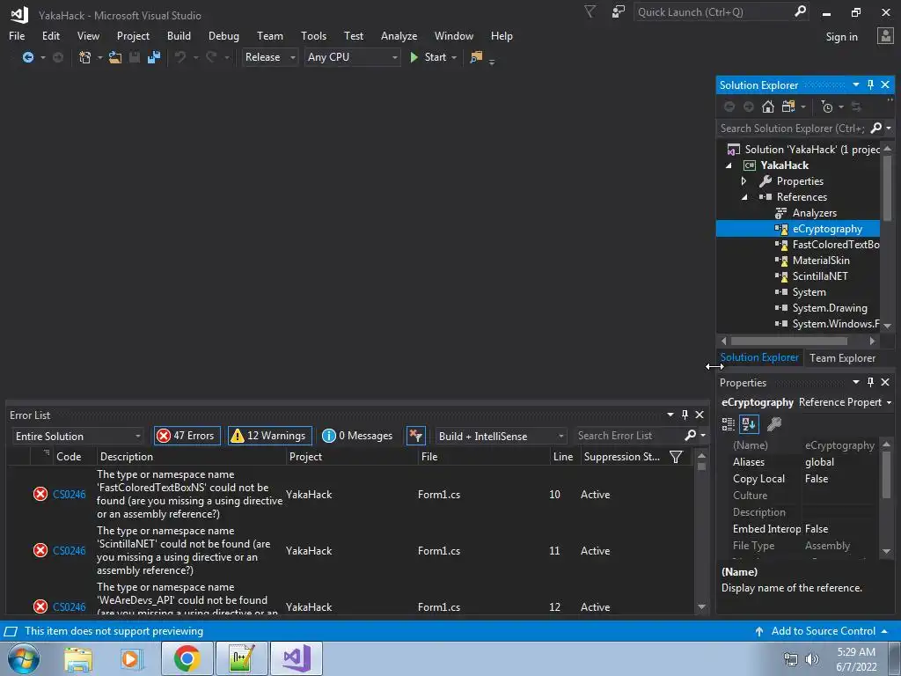Collapse the References node
Image resolution: width=901 pixels, height=676 pixels.
pyautogui.click(x=744, y=197)
